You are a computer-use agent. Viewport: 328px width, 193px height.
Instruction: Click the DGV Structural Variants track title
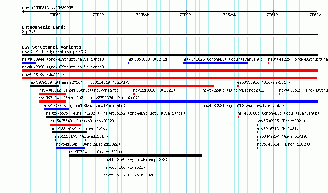[52, 47]
